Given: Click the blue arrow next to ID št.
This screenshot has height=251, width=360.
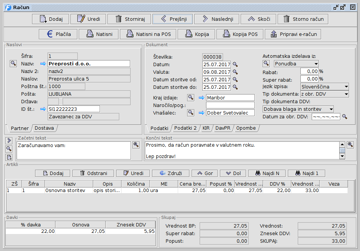Looking at the screenshot, I should click(43, 109).
